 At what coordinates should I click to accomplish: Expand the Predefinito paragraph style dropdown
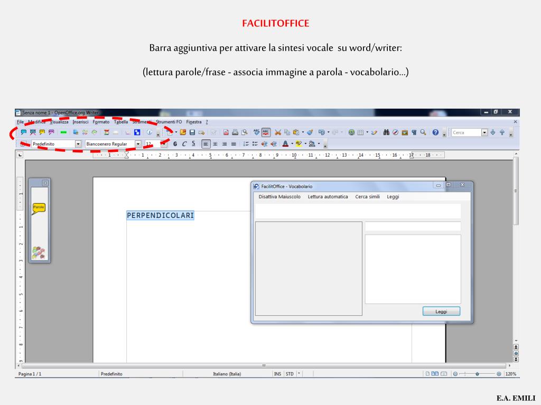(78, 144)
